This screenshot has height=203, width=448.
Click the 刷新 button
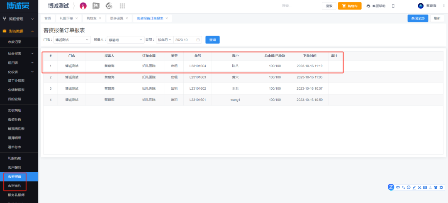click(x=437, y=18)
